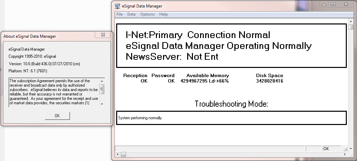Maximize the eSignal Data Manager window

point(333,4)
